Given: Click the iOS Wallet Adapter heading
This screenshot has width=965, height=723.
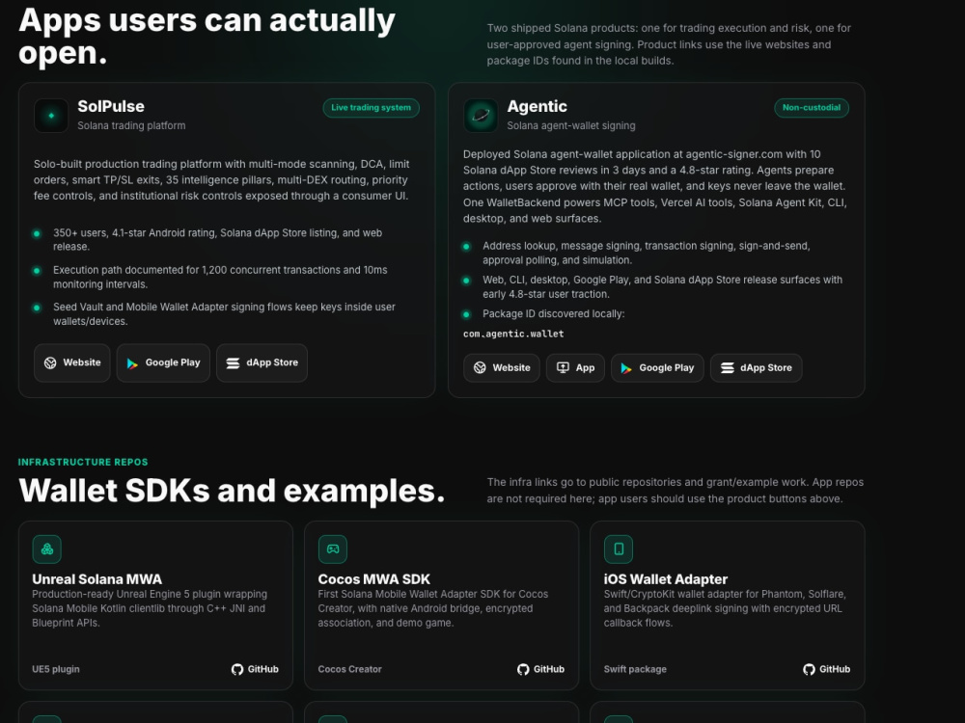Looking at the screenshot, I should tap(665, 579).
